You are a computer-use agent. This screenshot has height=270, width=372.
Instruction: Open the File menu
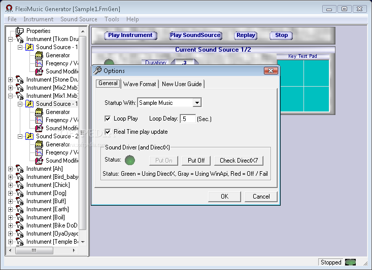pos(12,19)
